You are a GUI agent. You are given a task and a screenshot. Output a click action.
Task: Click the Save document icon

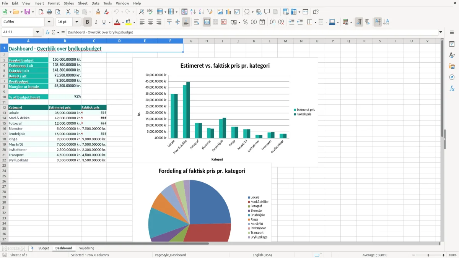point(27,12)
